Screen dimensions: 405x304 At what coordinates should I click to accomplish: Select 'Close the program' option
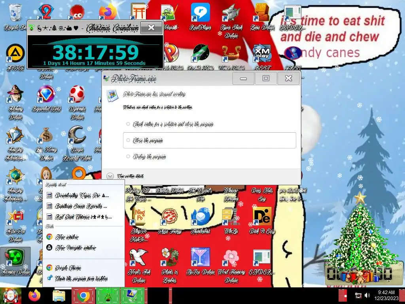coord(210,141)
